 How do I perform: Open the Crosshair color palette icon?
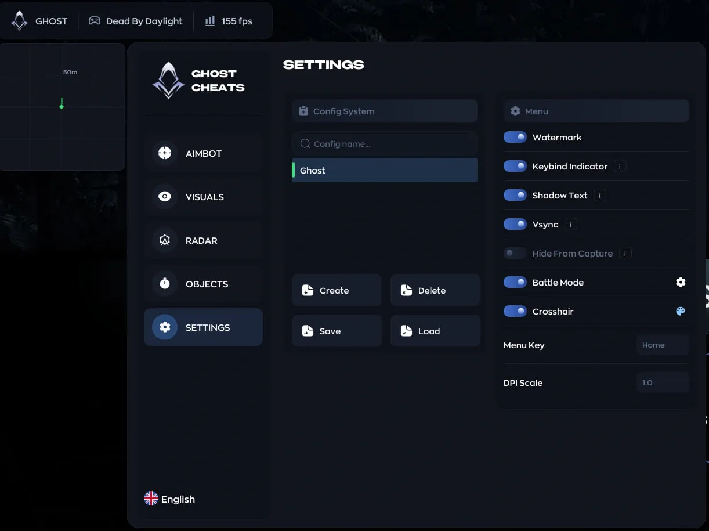click(x=681, y=311)
